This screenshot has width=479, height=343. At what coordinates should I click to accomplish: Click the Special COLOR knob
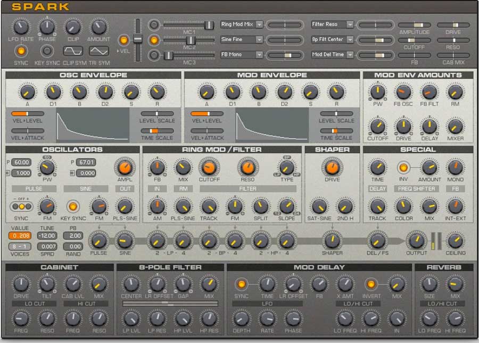pos(403,207)
